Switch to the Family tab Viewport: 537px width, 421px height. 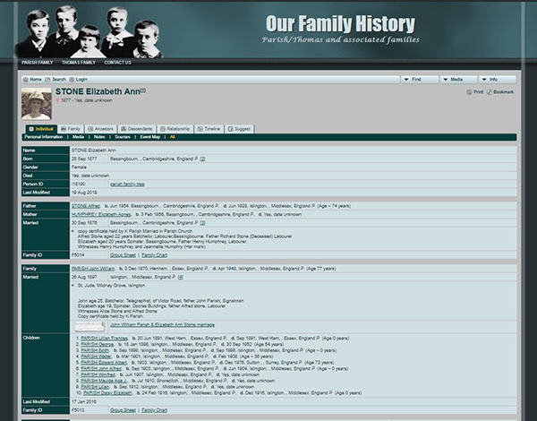click(71, 129)
